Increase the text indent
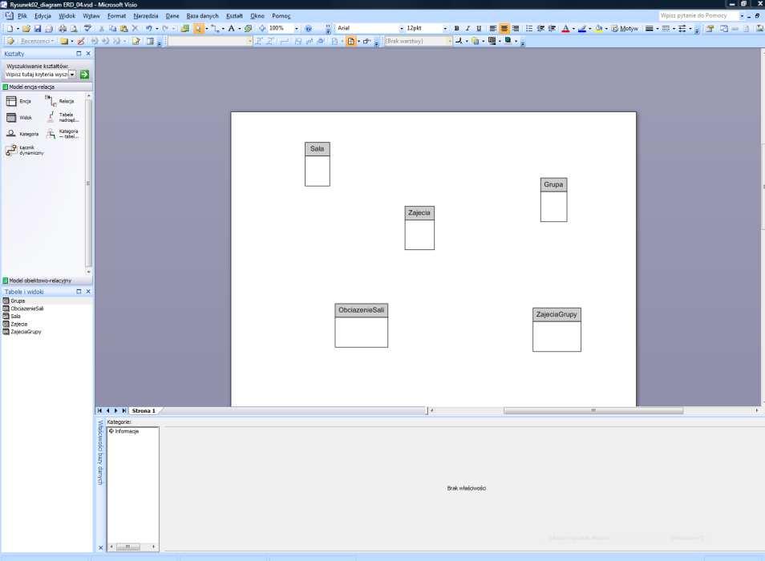 [552, 28]
